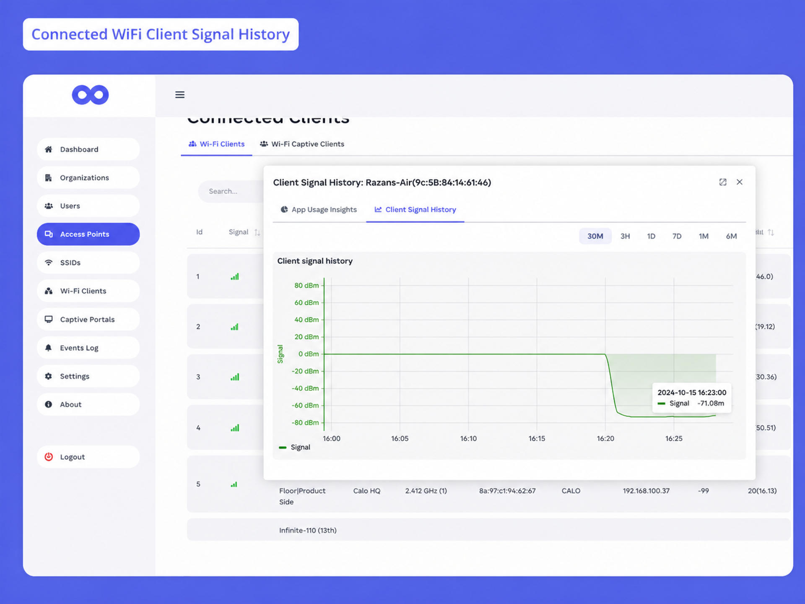Click the Floor|Product Side cell

pyautogui.click(x=302, y=496)
